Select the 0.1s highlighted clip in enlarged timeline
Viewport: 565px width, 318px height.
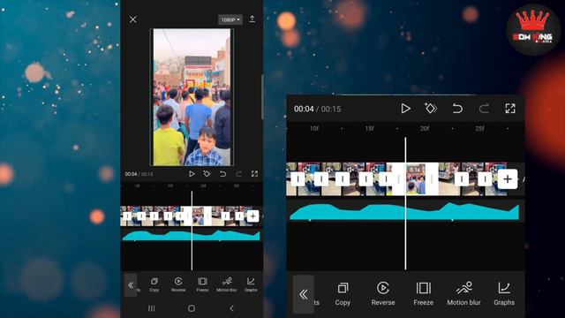click(x=415, y=179)
